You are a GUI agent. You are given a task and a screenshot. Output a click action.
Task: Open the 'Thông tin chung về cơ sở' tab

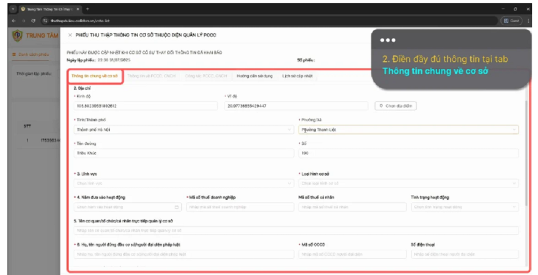coord(94,76)
